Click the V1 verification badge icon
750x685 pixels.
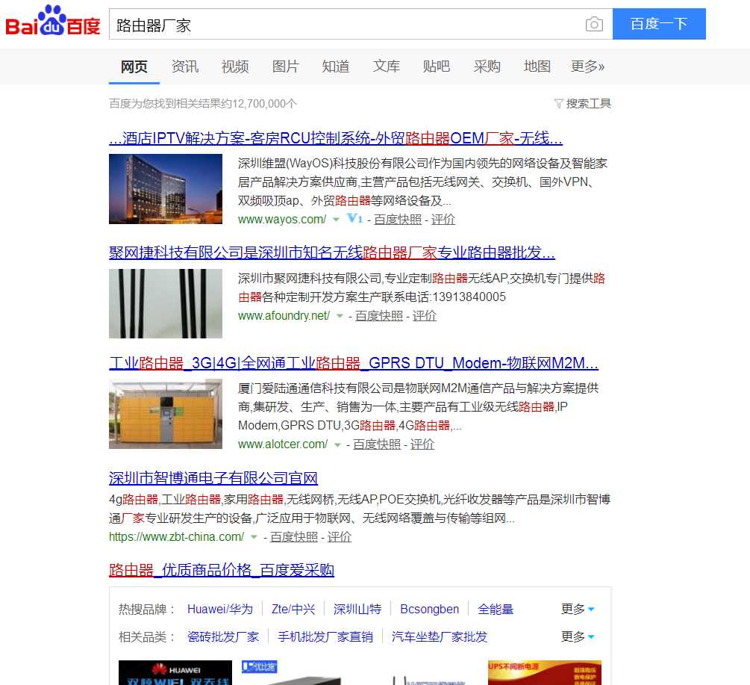point(354,219)
